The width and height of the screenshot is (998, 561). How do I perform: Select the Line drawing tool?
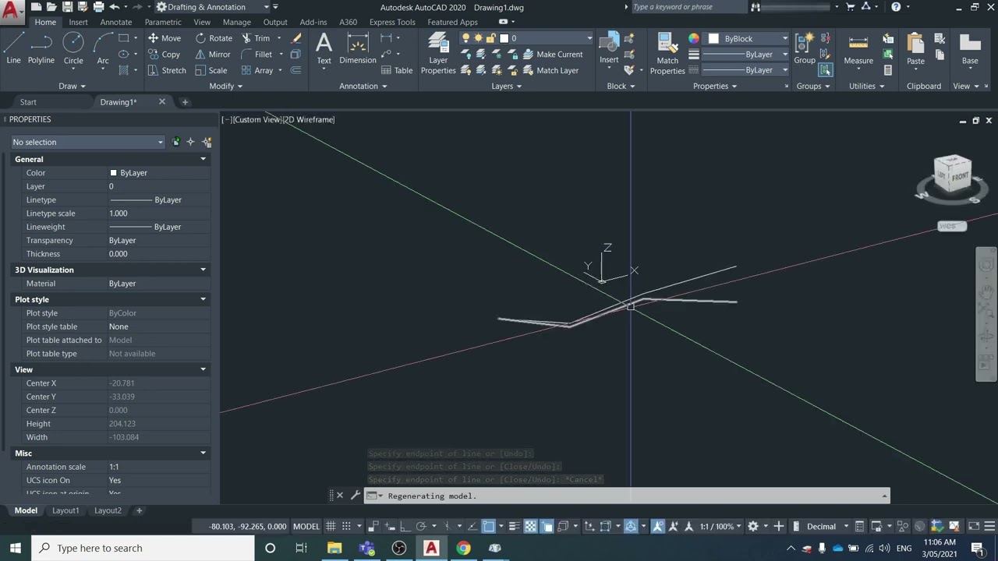[13, 48]
